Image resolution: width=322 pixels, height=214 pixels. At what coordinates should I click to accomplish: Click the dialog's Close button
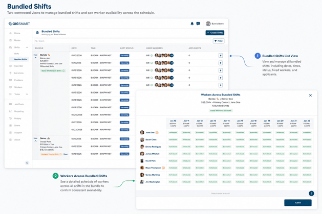tap(298, 203)
